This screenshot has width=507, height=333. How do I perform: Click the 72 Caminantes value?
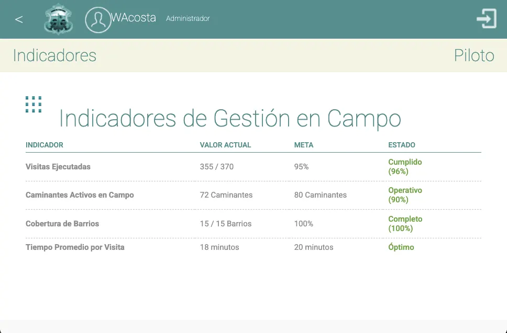[226, 195]
